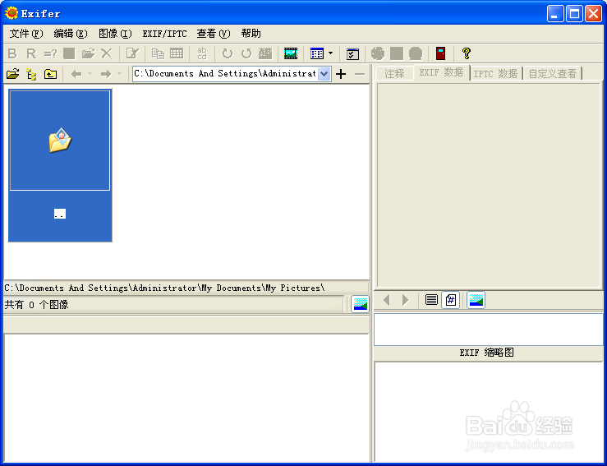Image resolution: width=607 pixels, height=466 pixels.
Task: Click the My Pictures path status text
Action: [x=164, y=288]
